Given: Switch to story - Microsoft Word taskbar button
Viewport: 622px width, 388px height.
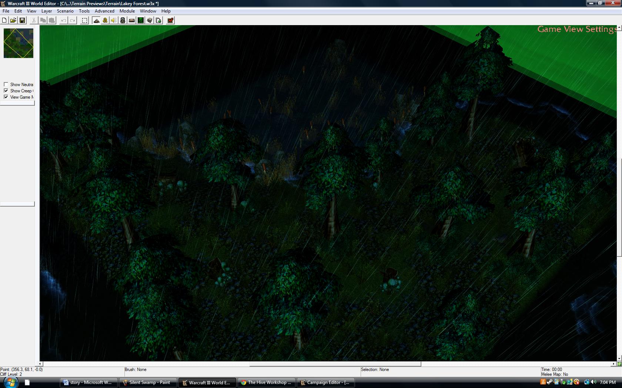Looking at the screenshot, I should pos(89,382).
